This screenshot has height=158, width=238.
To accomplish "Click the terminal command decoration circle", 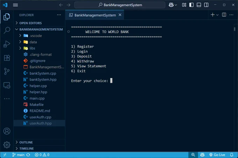I will (x=69, y=32).
